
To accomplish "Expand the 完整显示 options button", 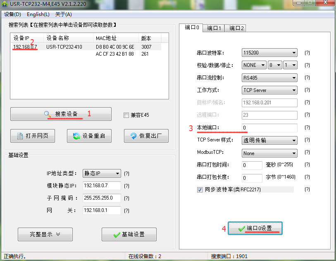I will pyautogui.click(x=45, y=235).
